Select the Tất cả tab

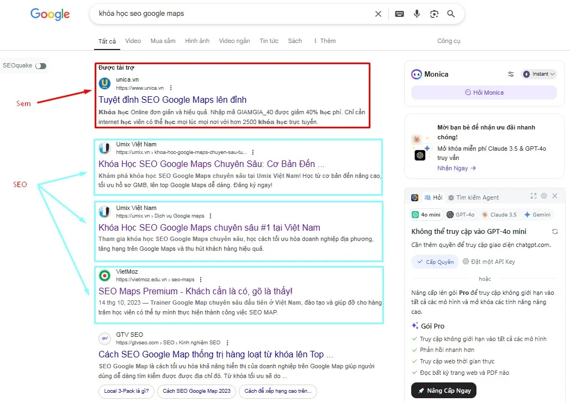click(x=107, y=41)
